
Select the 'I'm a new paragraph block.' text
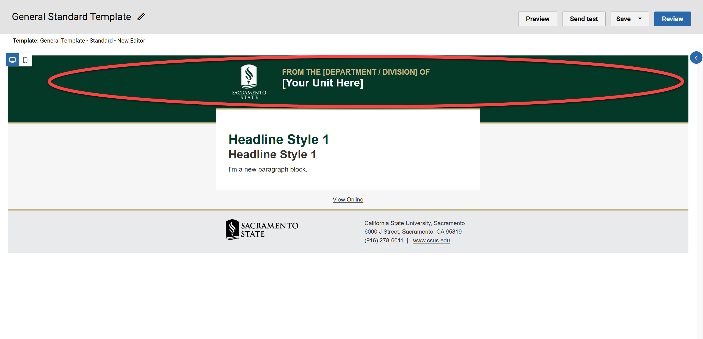(x=268, y=169)
